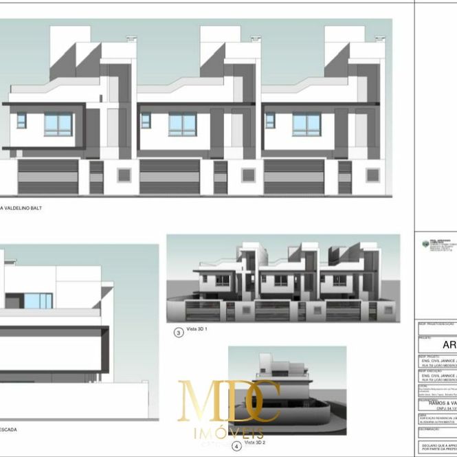457x457 pixels.
Task: Click the municipal seal in the title block
Action: coord(425,244)
